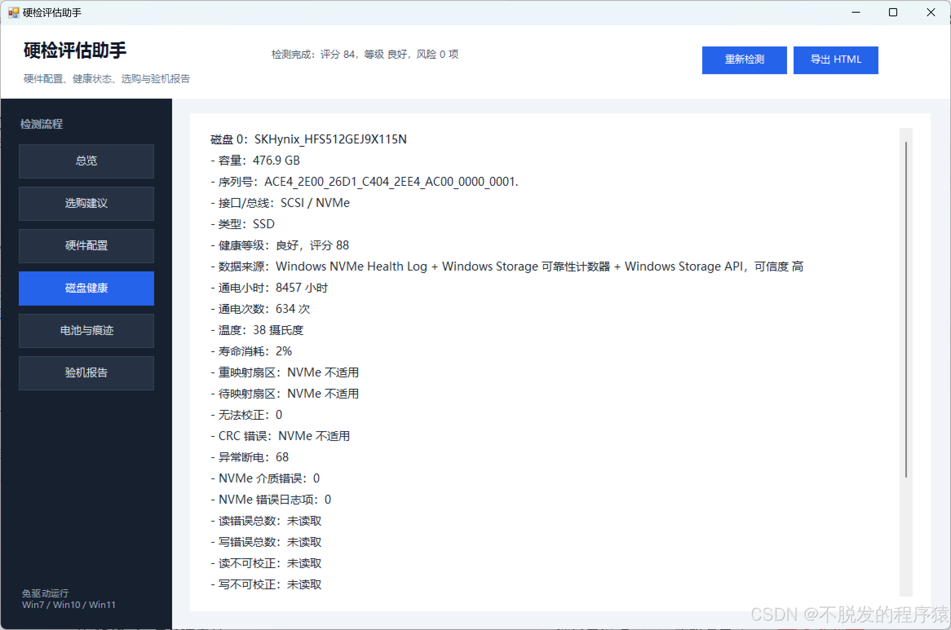Close the 硬检评估助手 window
951x630 pixels.
click(x=931, y=13)
